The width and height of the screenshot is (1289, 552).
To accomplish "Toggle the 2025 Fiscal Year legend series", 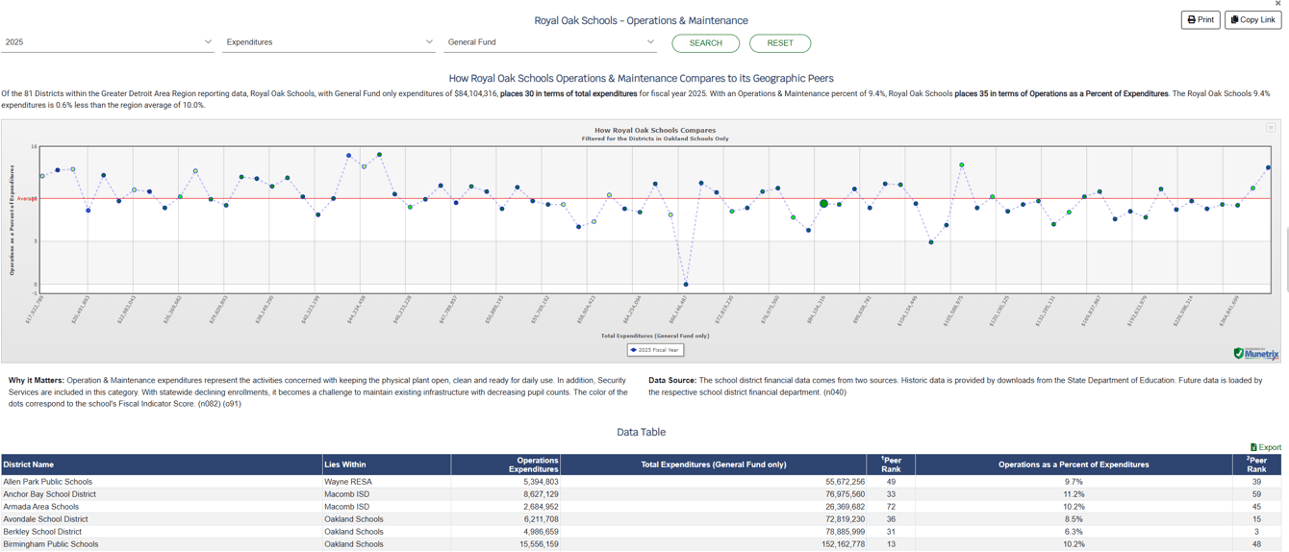I will 655,350.
